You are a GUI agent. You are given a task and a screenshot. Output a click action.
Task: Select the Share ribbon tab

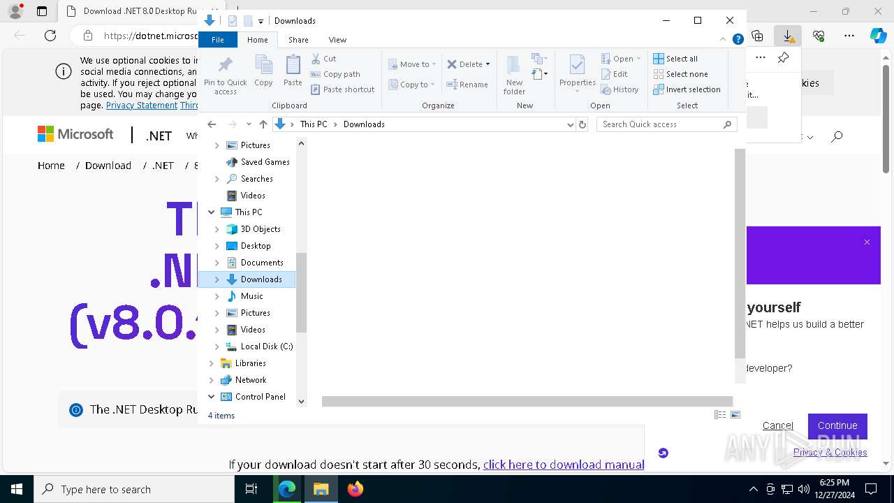tap(298, 40)
